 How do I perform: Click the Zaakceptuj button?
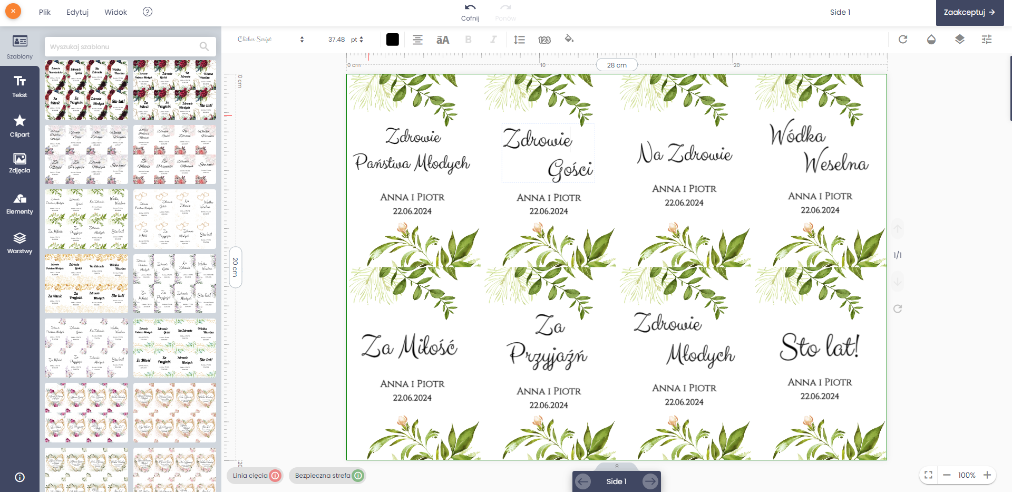point(970,12)
